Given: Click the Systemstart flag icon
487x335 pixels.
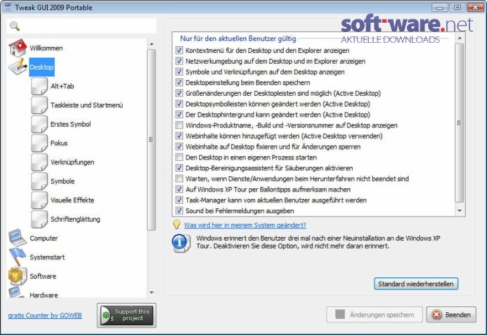Looking at the screenshot, I should point(17,257).
